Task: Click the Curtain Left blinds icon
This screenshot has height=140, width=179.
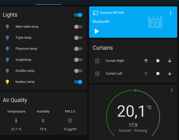Action: (97, 74)
